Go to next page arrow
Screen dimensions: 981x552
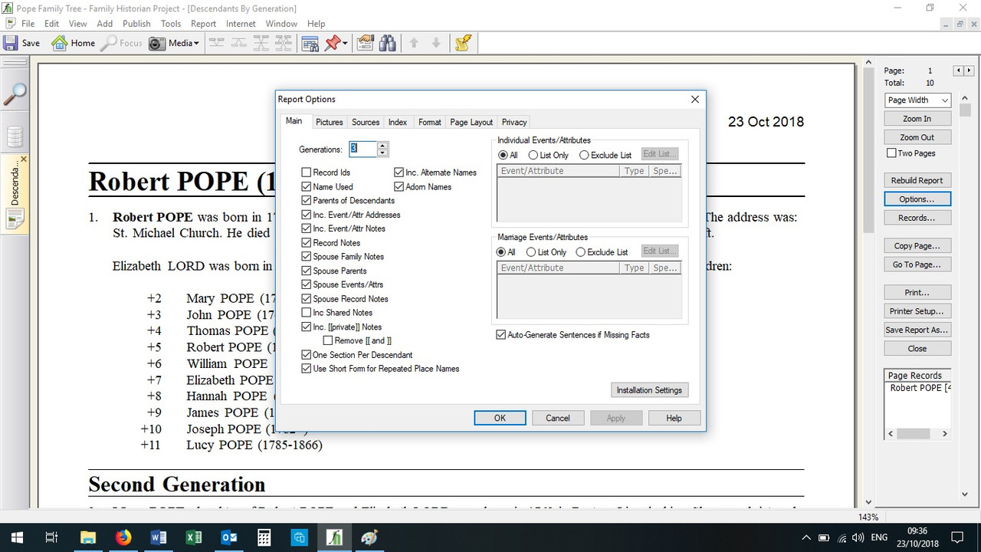click(967, 71)
